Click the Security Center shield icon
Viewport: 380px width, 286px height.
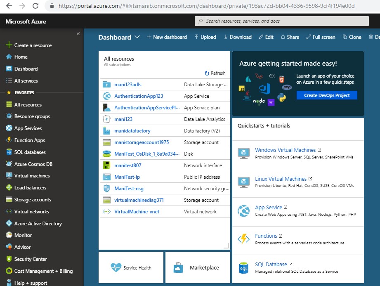[9, 259]
